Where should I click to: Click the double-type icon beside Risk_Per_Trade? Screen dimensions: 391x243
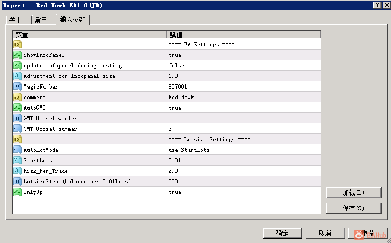pos(17,171)
